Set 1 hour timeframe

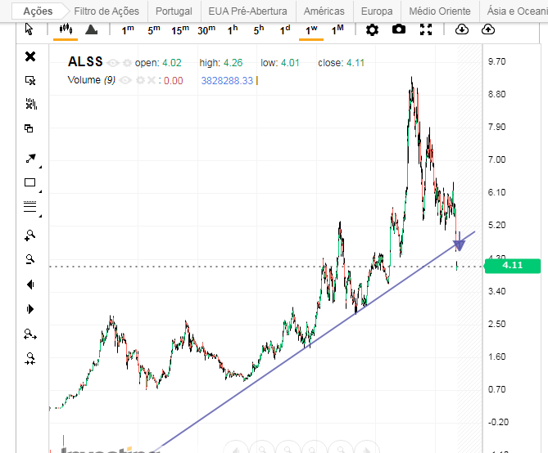coord(233,30)
